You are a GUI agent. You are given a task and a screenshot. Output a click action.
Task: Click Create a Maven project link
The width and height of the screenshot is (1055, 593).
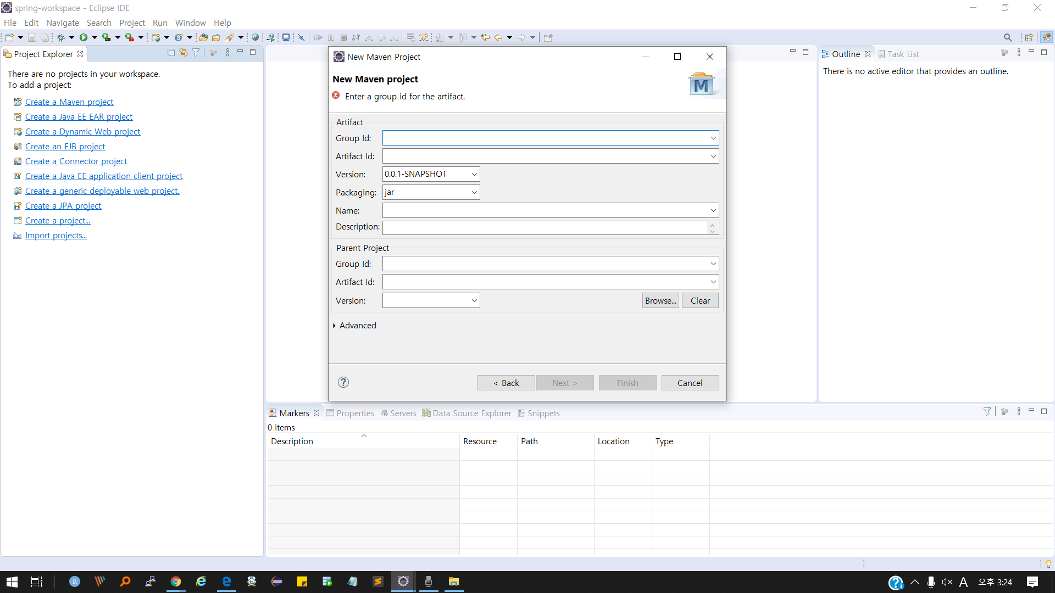(69, 102)
